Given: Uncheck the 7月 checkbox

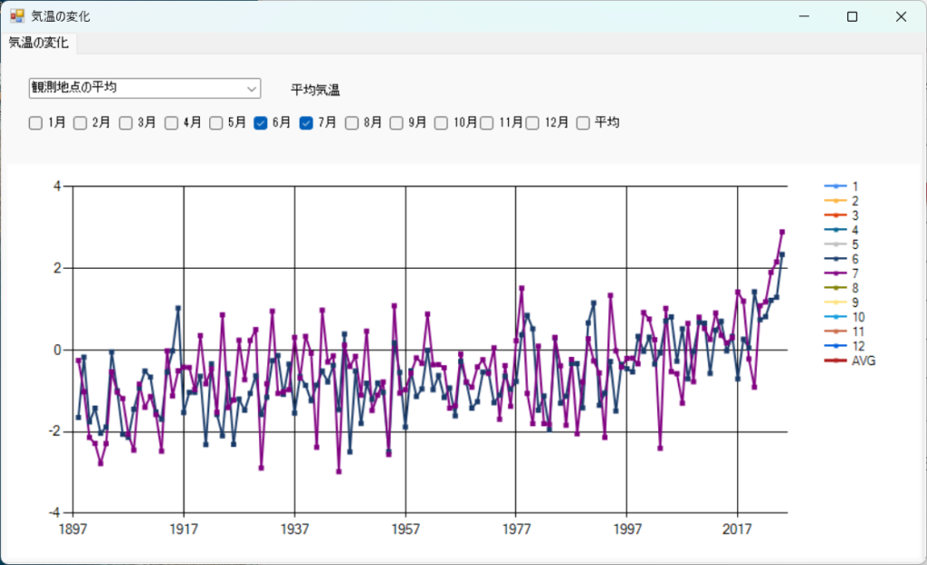Looking at the screenshot, I should coord(306,123).
